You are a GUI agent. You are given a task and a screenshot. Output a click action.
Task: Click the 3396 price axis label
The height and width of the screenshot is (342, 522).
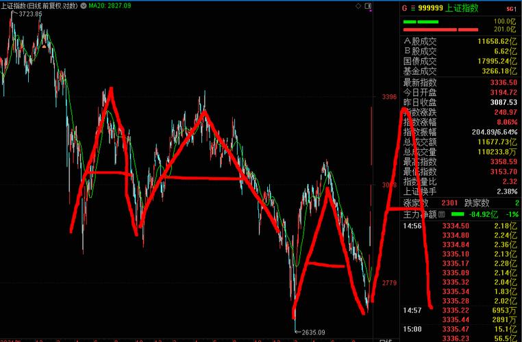click(389, 98)
